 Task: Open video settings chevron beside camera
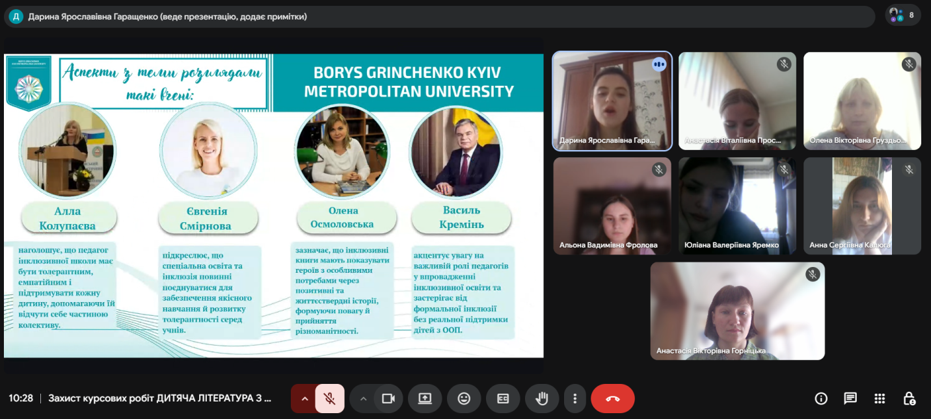pos(363,399)
